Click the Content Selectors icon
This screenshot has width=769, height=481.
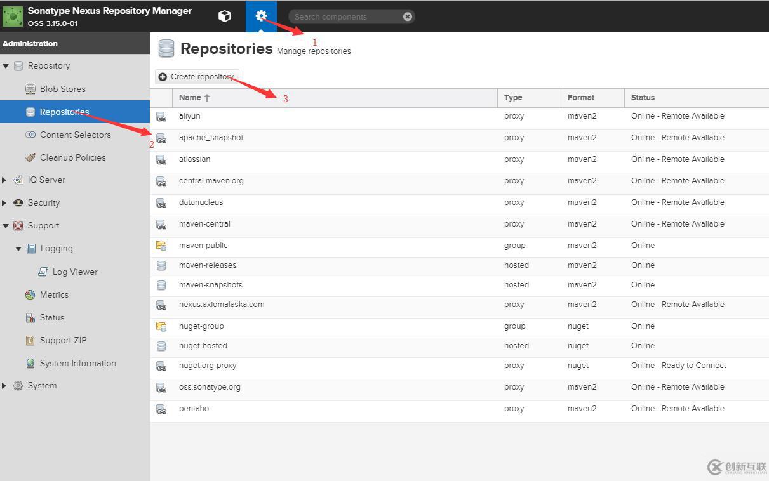tap(30, 135)
